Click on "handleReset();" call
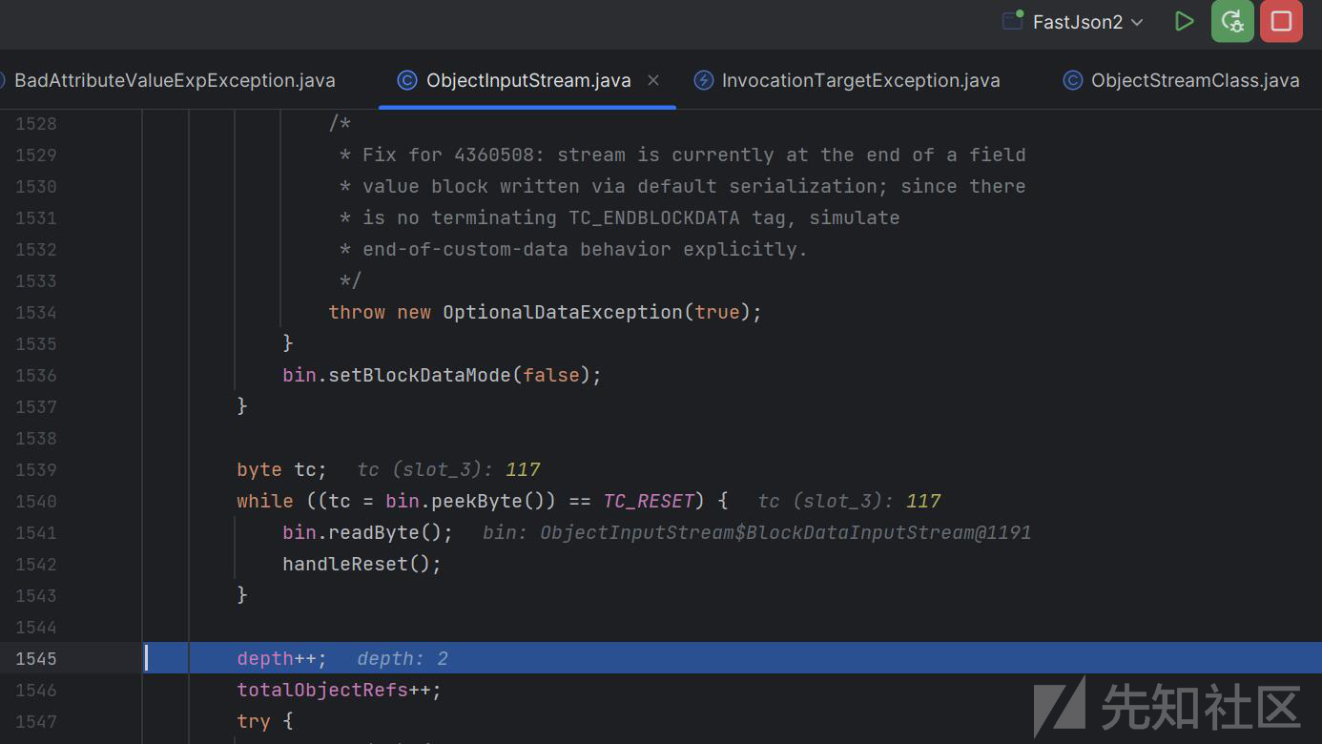The image size is (1322, 744). click(x=362, y=564)
